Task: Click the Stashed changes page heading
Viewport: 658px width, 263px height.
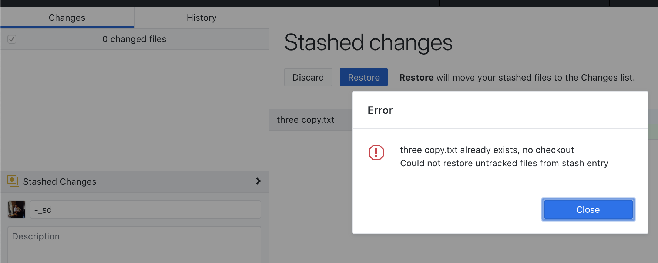Action: coord(368,42)
